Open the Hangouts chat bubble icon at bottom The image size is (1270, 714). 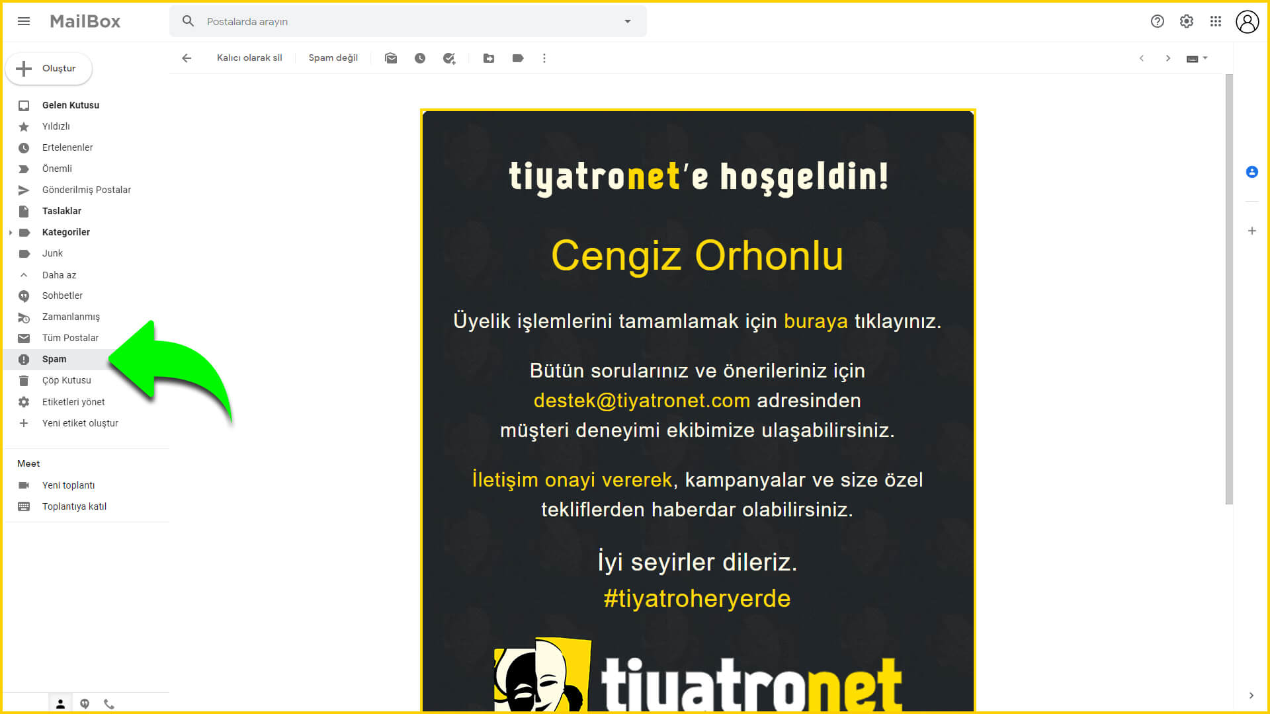85,704
